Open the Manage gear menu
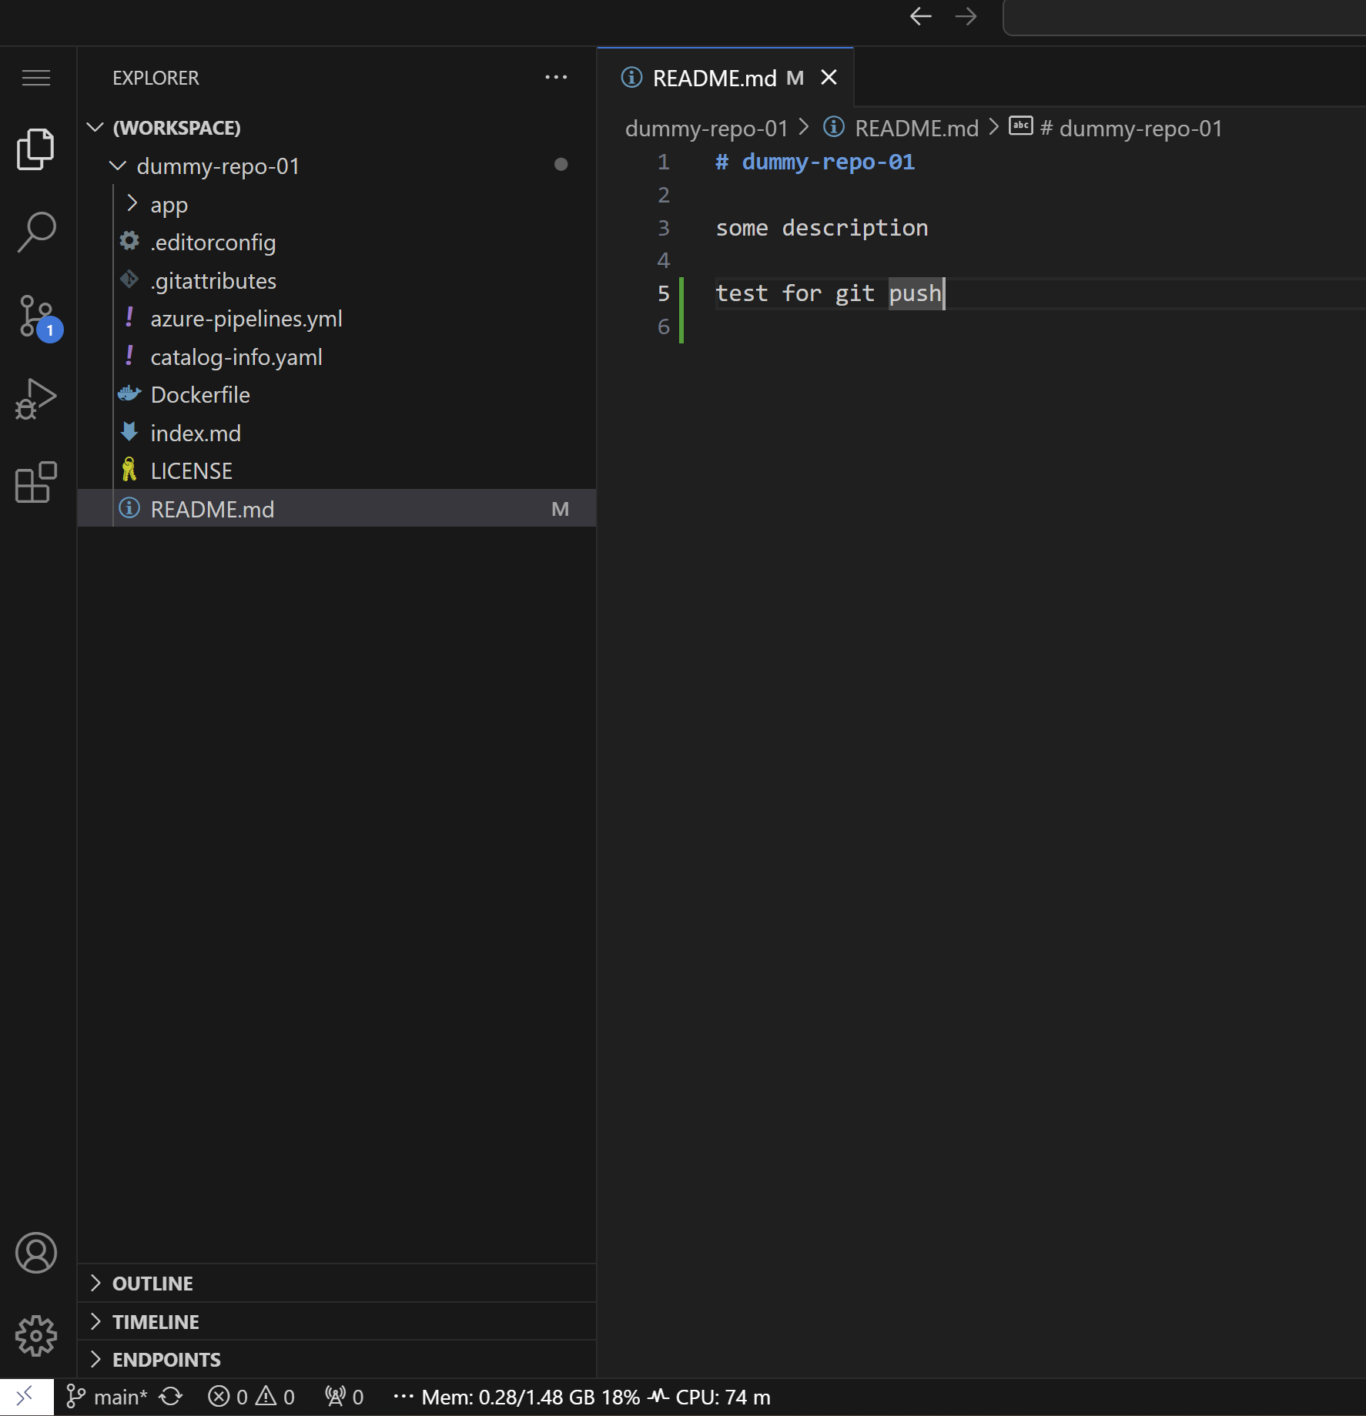Screen dimensions: 1366x1416 tap(36, 1336)
